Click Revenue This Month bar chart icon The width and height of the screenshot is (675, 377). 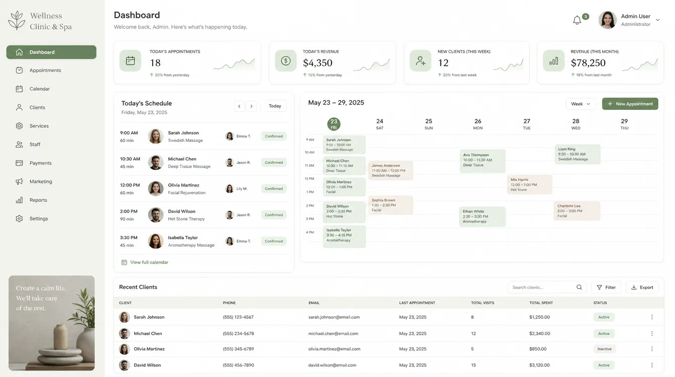click(x=553, y=61)
